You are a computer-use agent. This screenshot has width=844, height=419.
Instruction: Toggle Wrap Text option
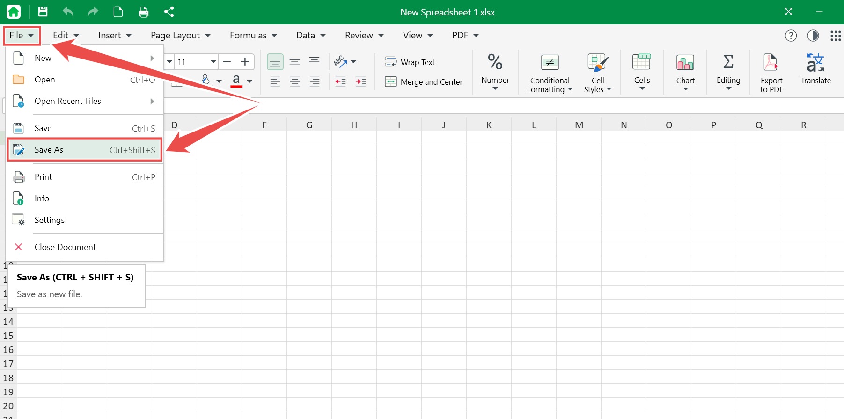click(x=410, y=62)
